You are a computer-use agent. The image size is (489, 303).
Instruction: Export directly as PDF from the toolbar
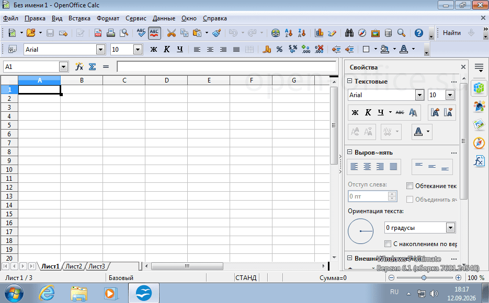coord(98,33)
